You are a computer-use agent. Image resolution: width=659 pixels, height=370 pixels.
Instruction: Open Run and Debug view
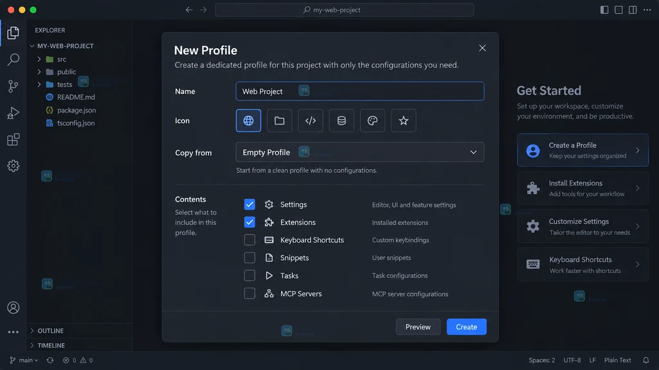click(13, 112)
